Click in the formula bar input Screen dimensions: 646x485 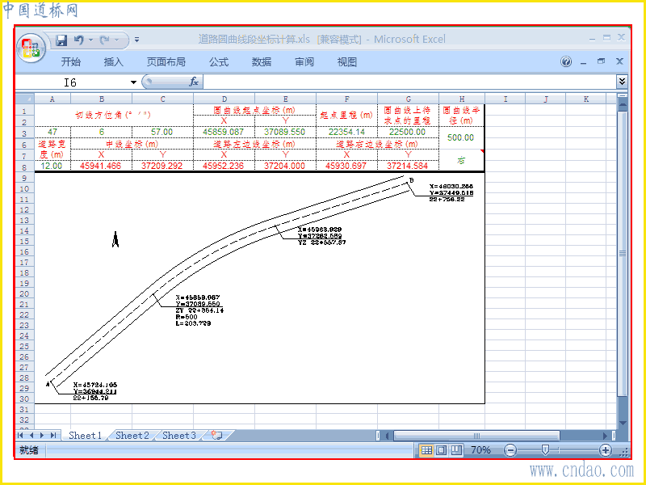410,82
